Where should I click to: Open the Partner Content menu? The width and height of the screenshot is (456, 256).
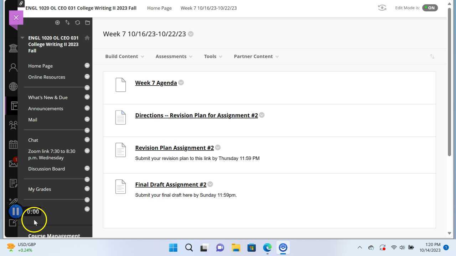tap(256, 56)
